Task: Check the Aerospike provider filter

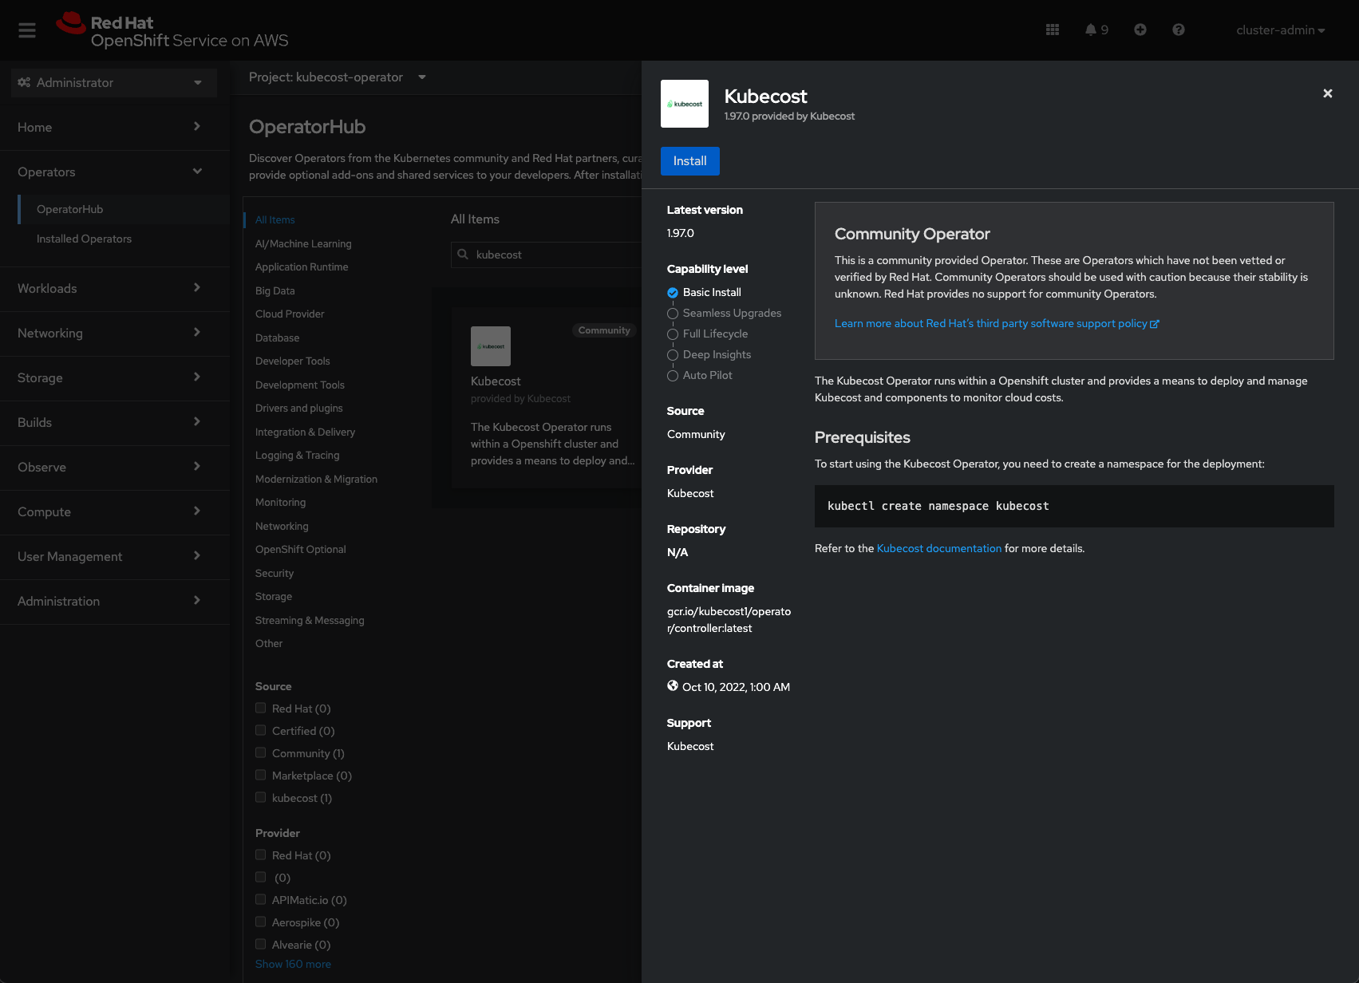Action: click(x=260, y=922)
